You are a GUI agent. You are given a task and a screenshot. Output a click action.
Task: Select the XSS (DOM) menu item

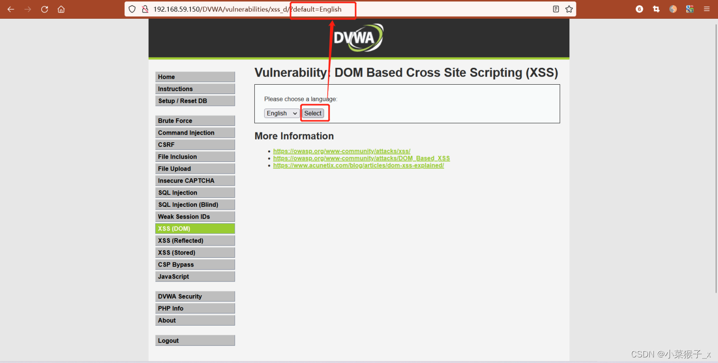[x=195, y=229]
